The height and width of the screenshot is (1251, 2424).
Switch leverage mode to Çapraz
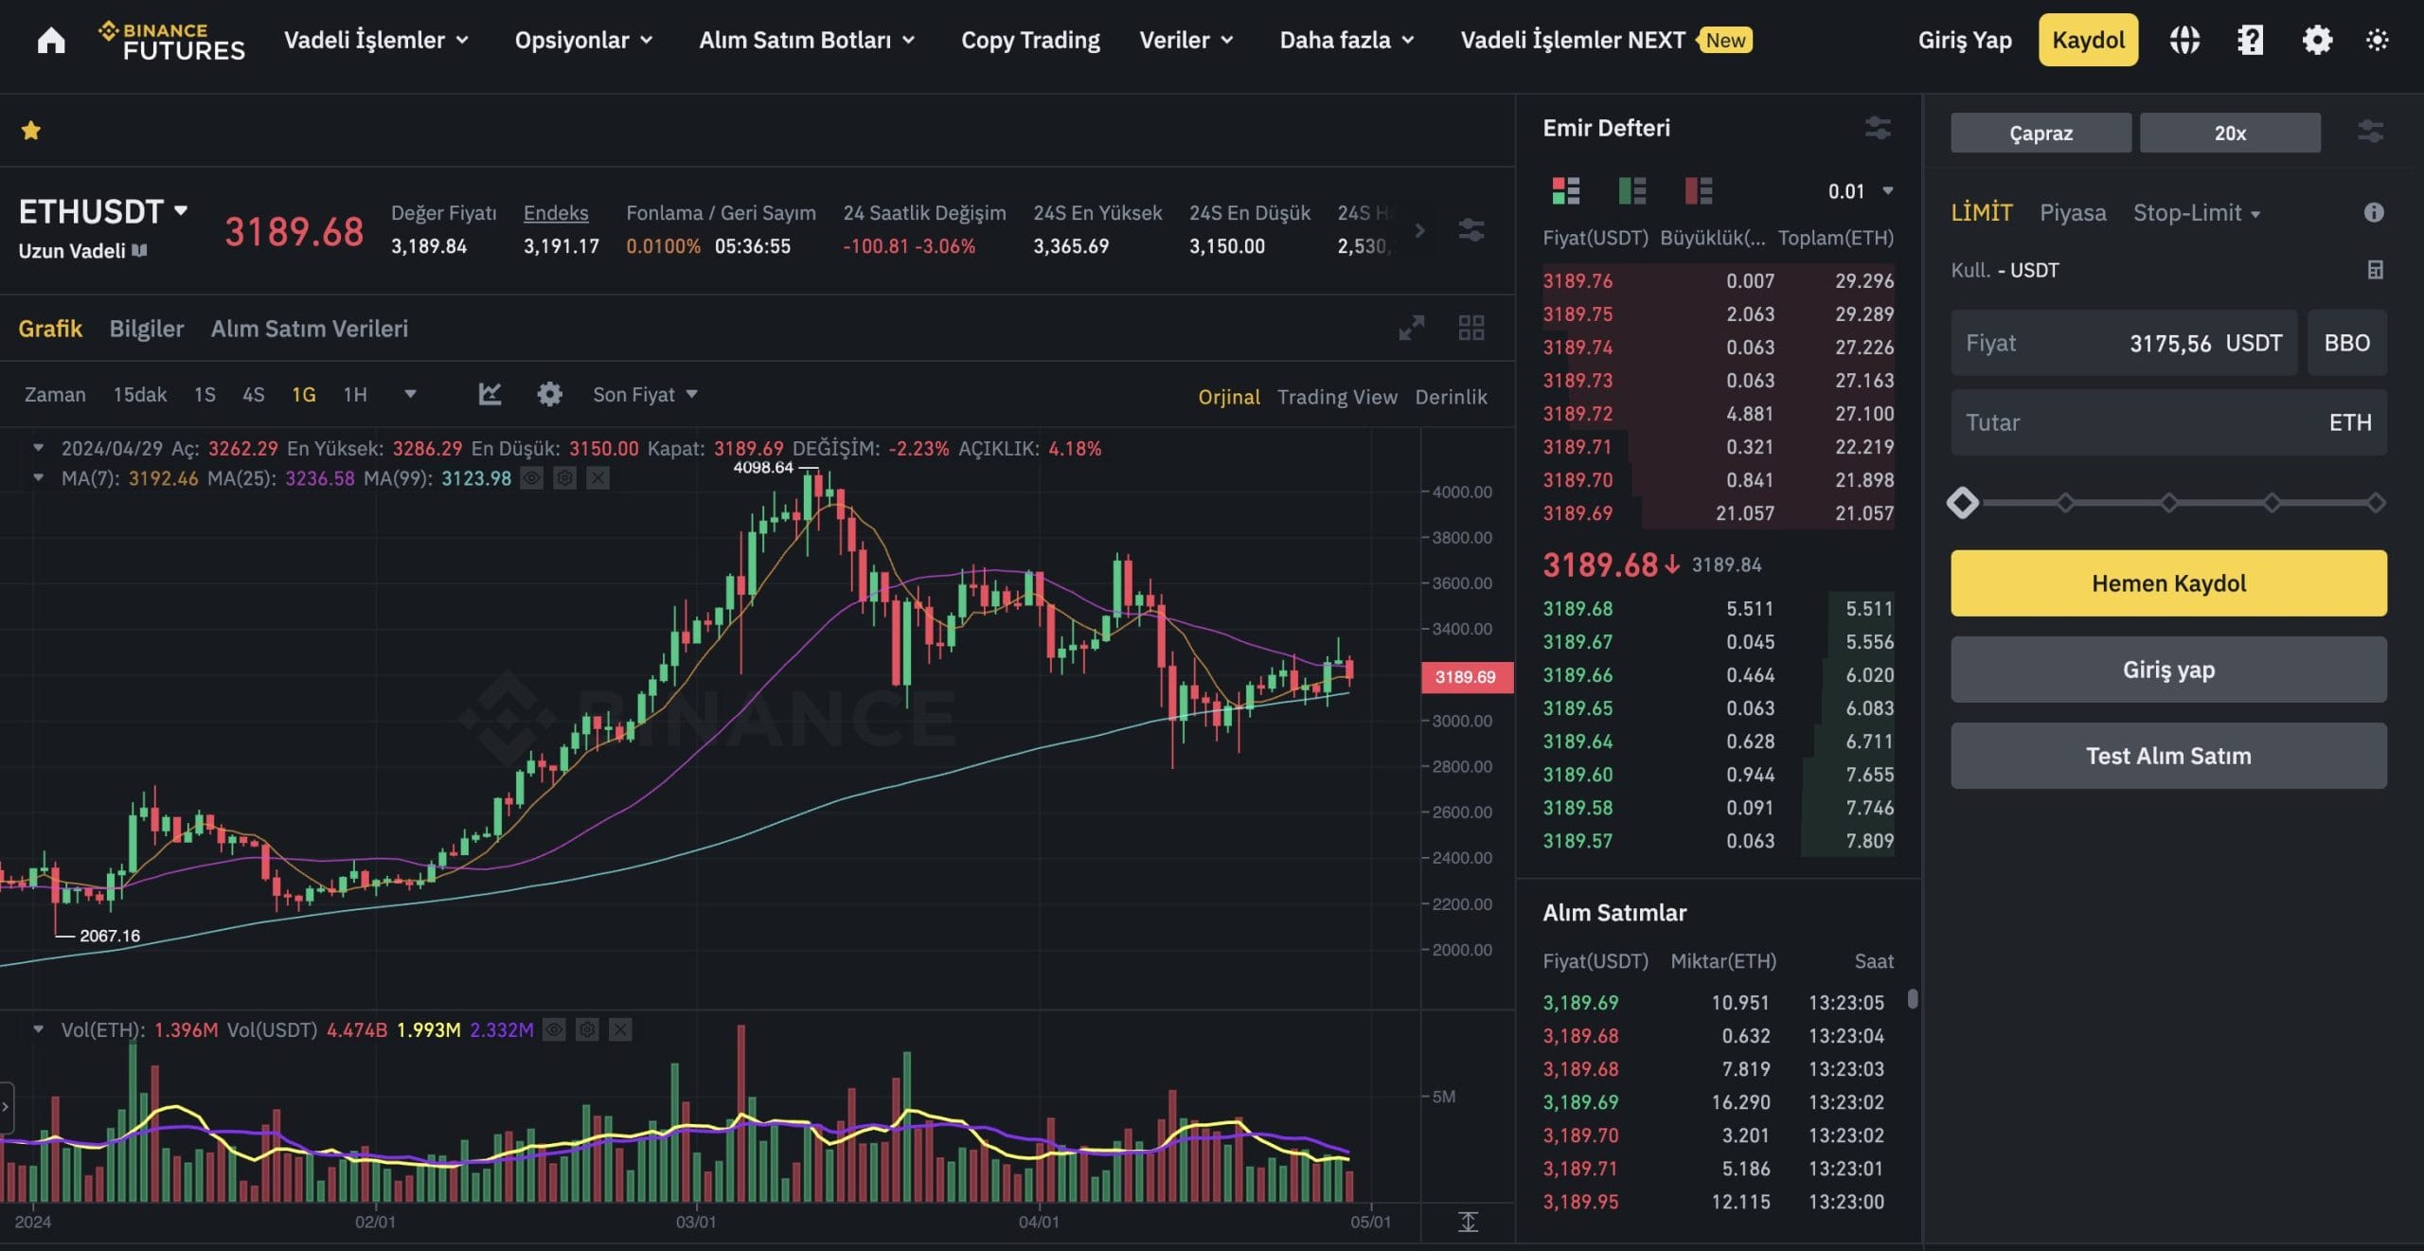point(2041,133)
